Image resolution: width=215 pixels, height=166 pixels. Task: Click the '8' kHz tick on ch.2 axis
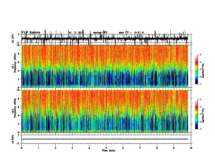pos(19,99)
